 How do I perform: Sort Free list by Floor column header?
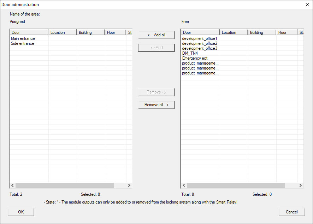point(287,32)
